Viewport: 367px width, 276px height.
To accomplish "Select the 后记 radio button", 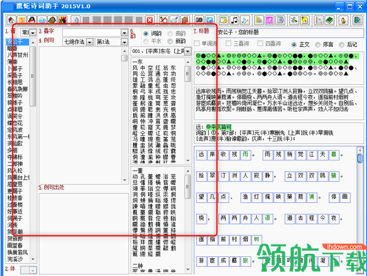I will click(x=341, y=44).
